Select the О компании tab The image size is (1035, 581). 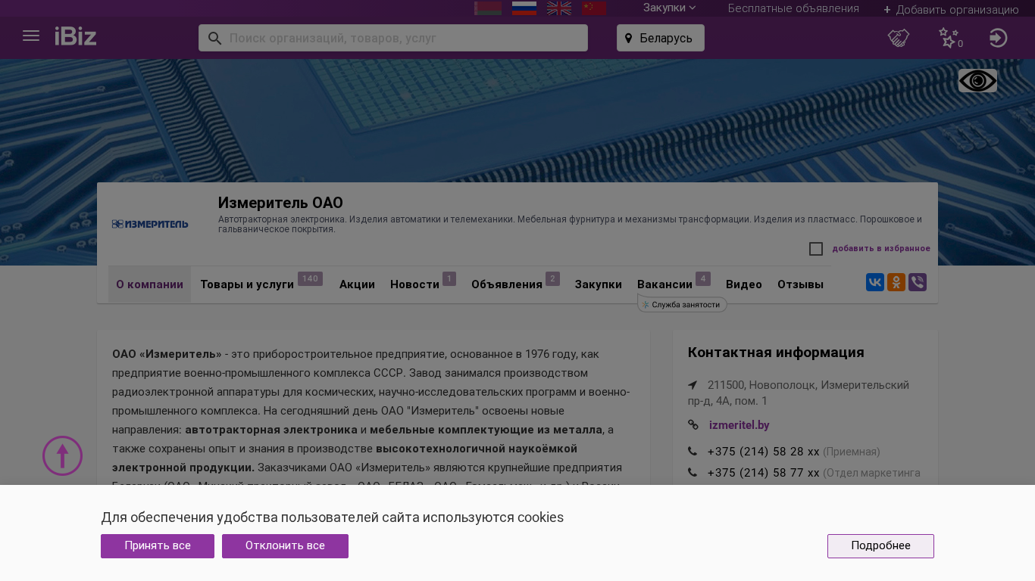(x=149, y=284)
